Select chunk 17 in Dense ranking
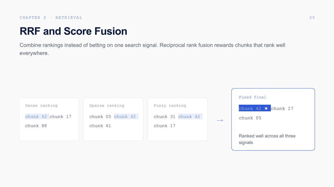Screen dimensions: 334x187 point(61,117)
